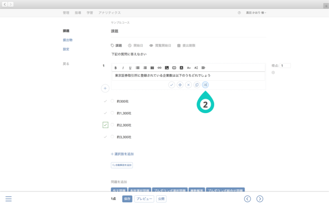The image size is (329, 206).
Task: Select the radio button for 約3,300社
Action: tap(113, 137)
